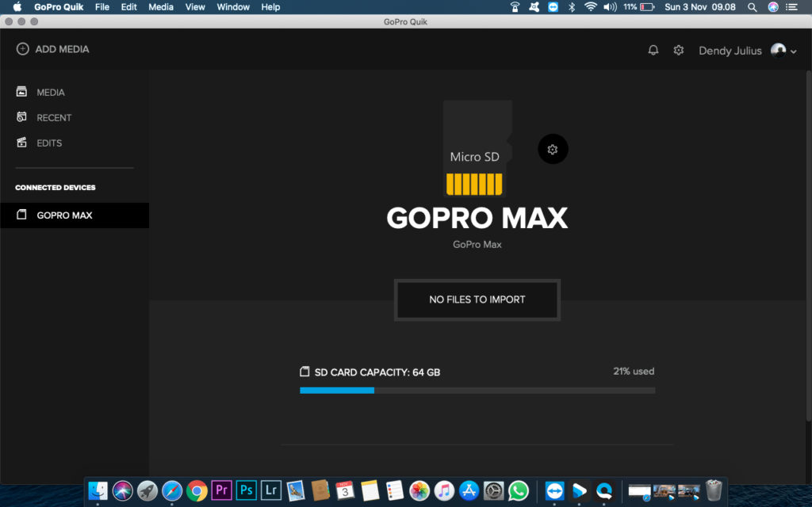The height and width of the screenshot is (507, 812).
Task: Select MEDIA in the sidebar
Action: pyautogui.click(x=52, y=92)
